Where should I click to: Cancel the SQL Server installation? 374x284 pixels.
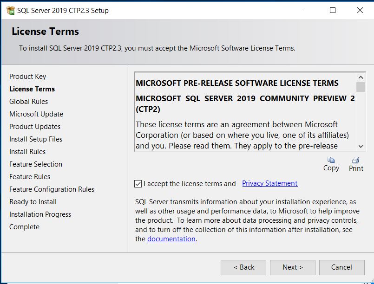tap(342, 267)
